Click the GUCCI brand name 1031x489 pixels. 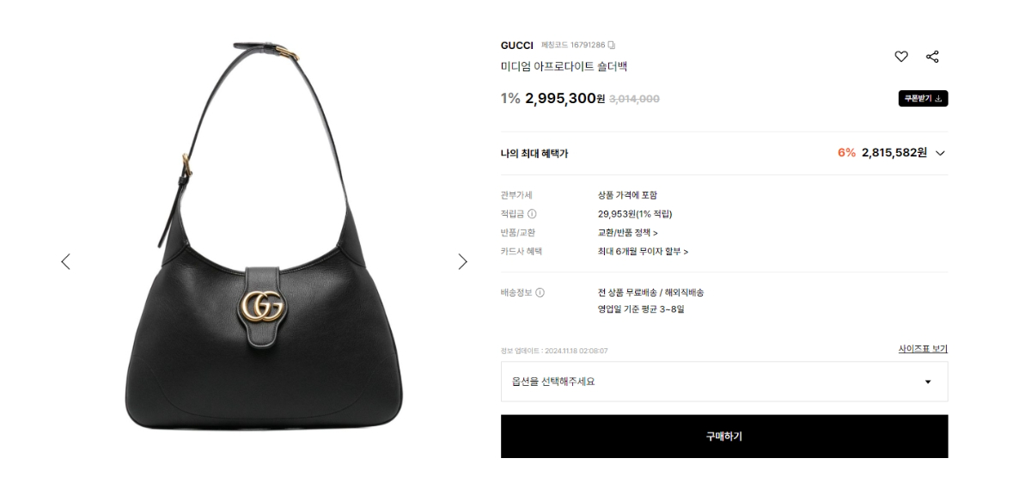coord(517,45)
